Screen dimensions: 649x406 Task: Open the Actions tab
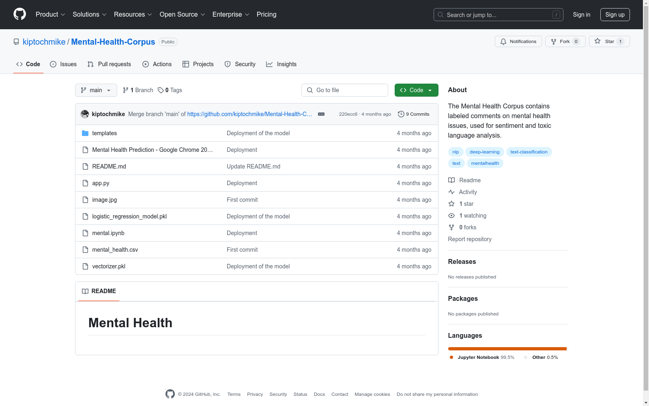coord(157,64)
